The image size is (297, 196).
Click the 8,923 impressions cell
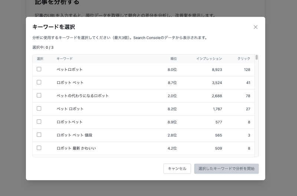(x=217, y=70)
